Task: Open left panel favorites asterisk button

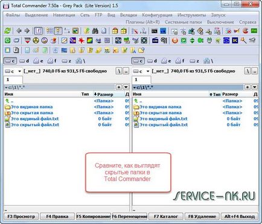Action: coord(119,87)
